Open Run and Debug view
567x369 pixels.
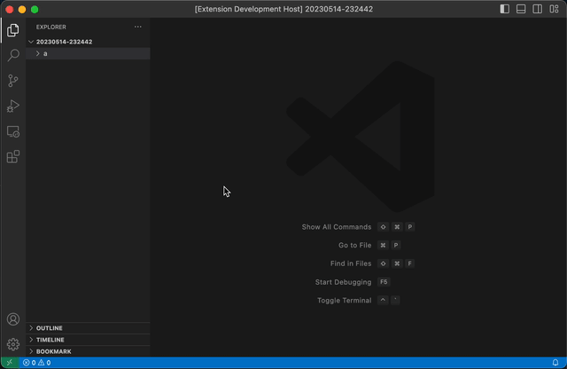click(x=13, y=106)
